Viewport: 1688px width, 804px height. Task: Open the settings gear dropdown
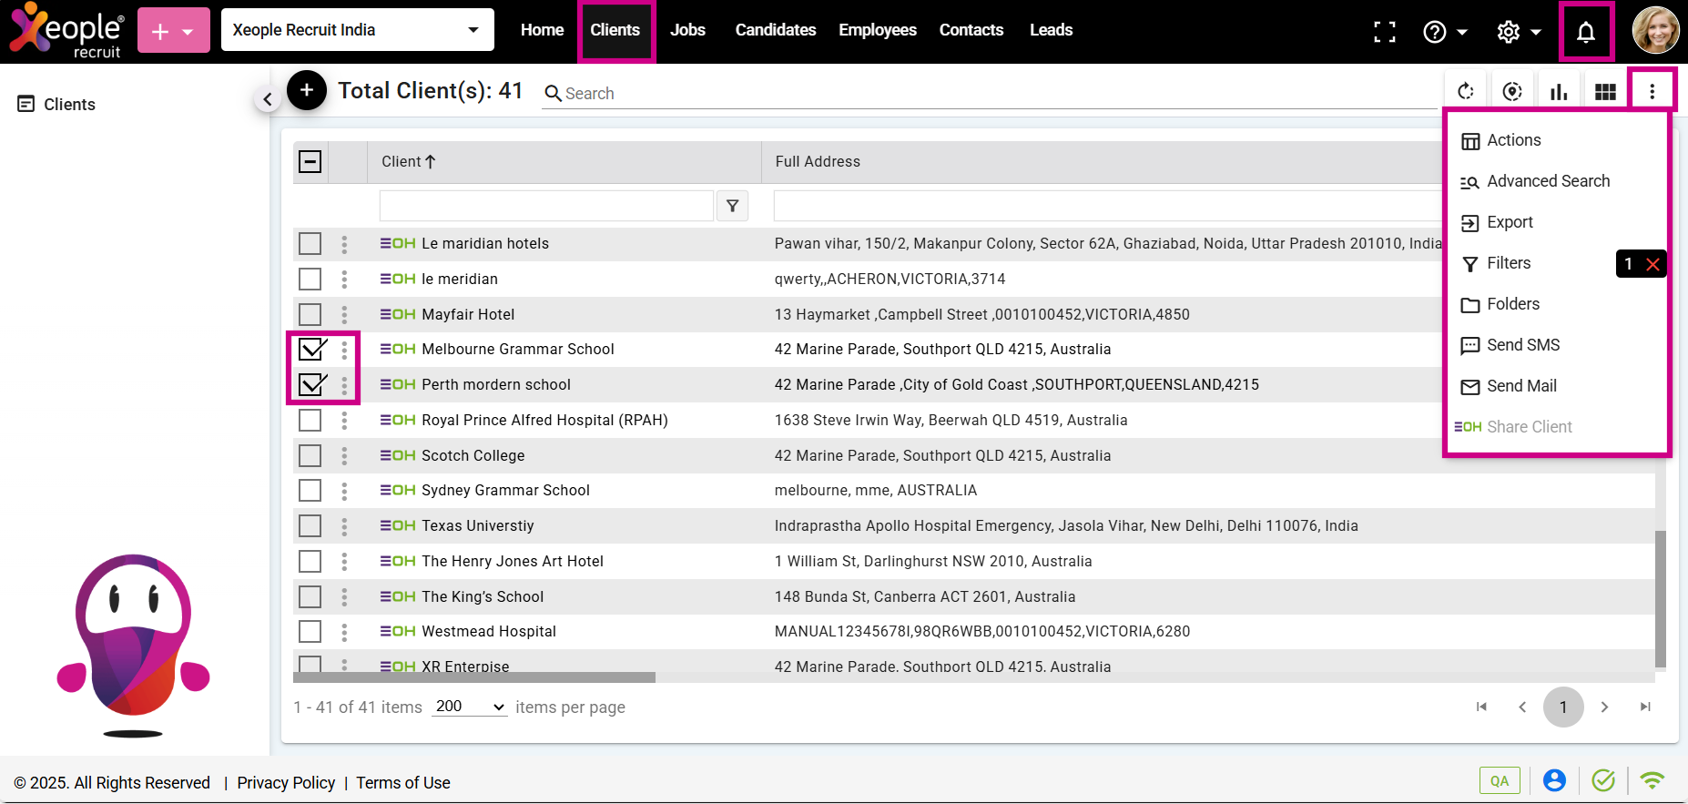coord(1518,32)
